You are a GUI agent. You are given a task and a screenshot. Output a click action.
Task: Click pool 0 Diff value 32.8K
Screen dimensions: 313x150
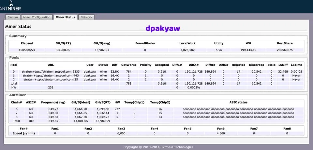[114, 72]
